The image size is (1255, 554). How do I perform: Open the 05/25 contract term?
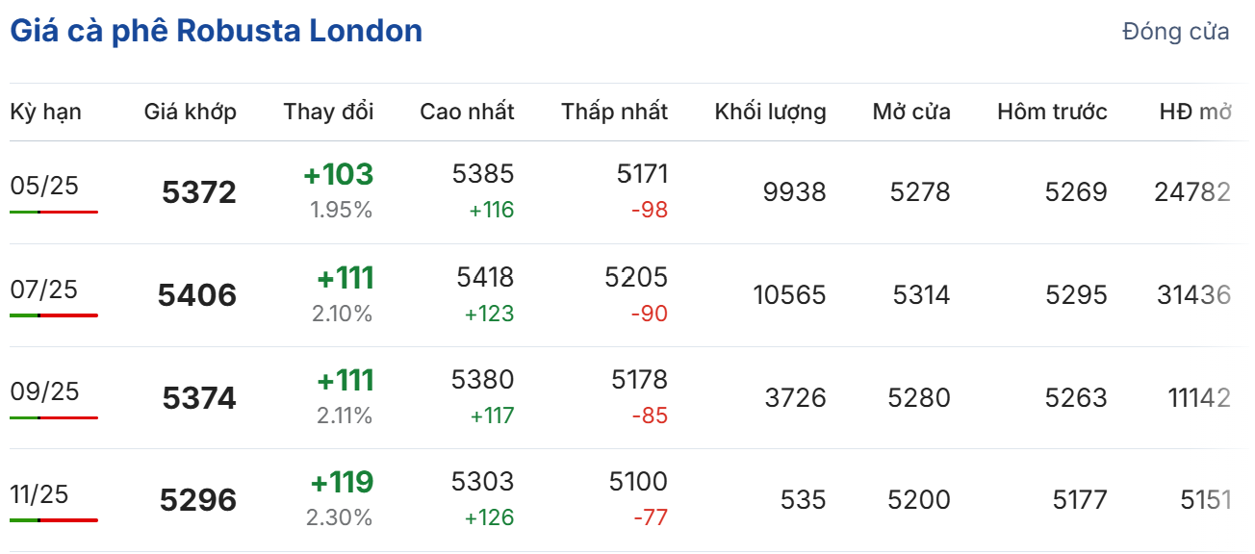(x=44, y=186)
